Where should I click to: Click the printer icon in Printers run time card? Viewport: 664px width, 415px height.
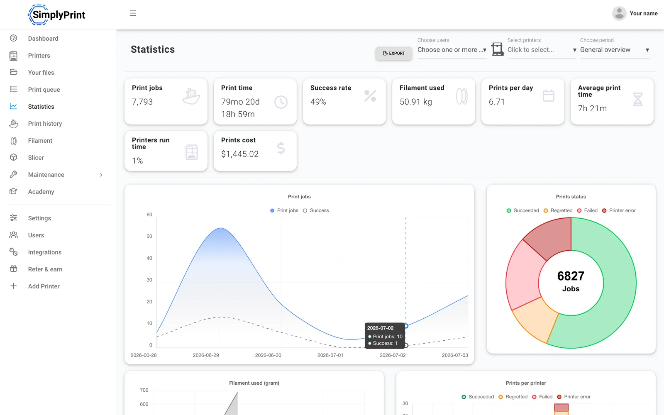point(191,152)
